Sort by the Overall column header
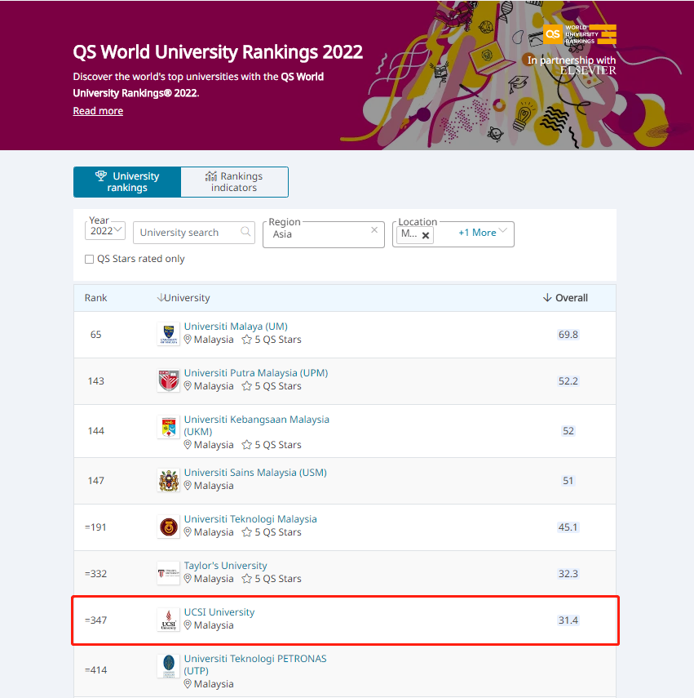694x698 pixels. click(565, 298)
